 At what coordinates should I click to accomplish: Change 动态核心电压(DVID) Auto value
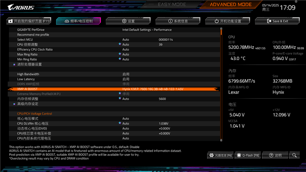[x=126, y=128]
